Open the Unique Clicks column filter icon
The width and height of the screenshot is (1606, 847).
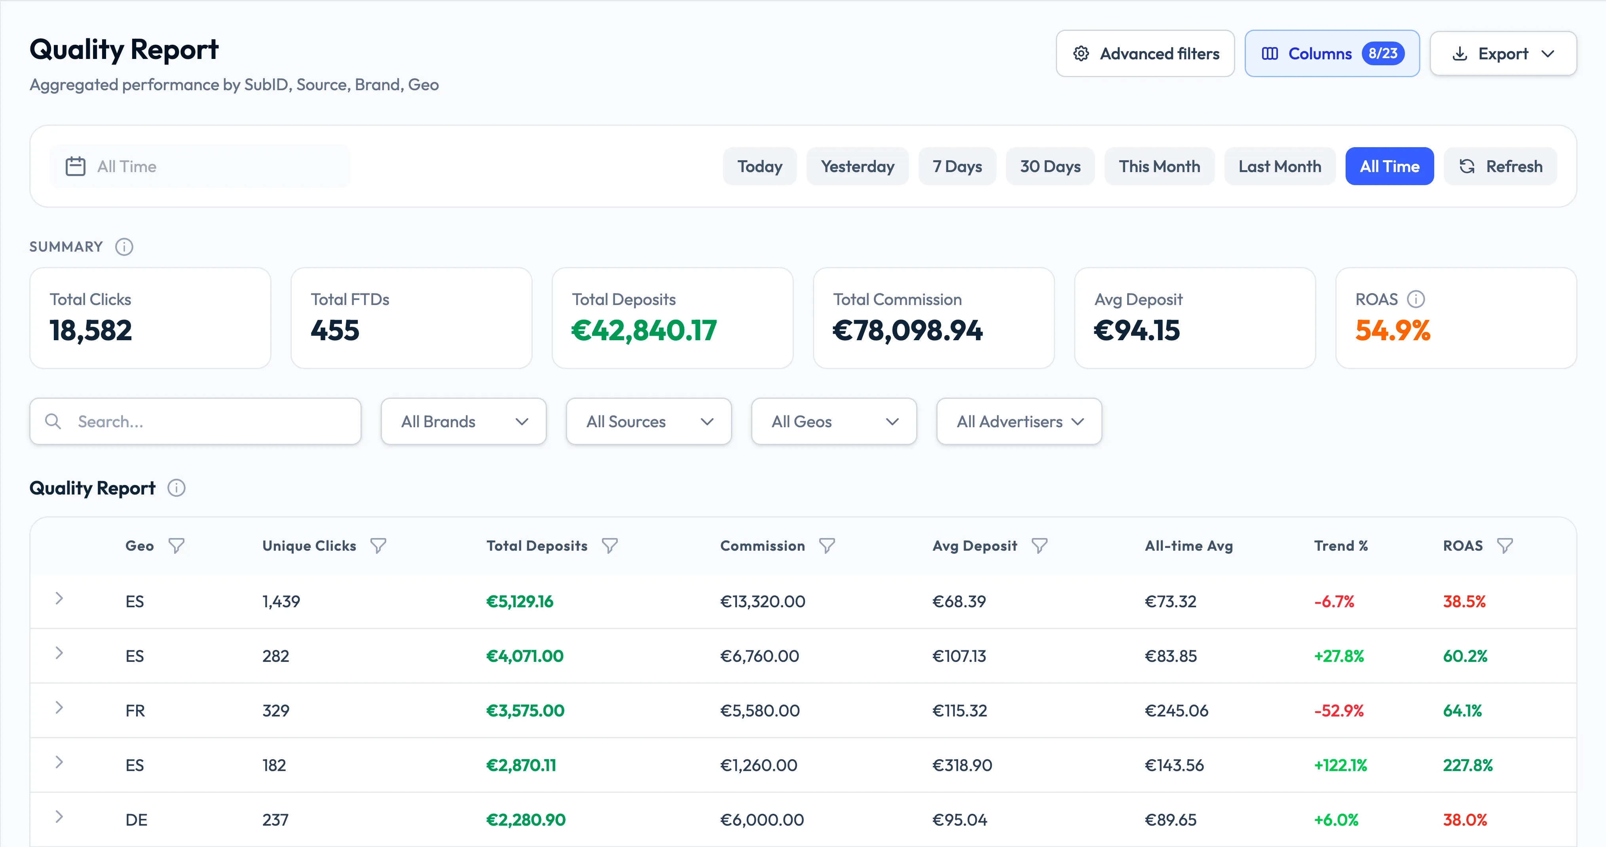(x=378, y=546)
